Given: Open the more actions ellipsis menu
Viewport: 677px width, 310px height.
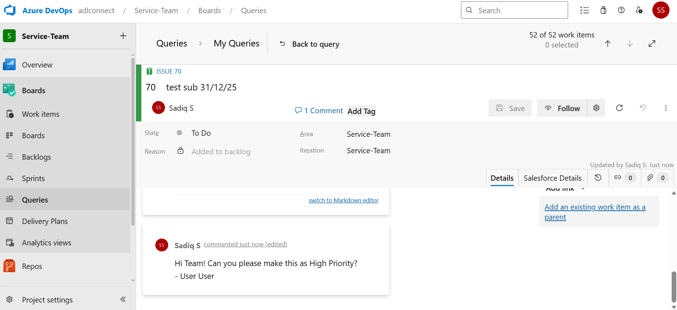Looking at the screenshot, I should [x=666, y=108].
